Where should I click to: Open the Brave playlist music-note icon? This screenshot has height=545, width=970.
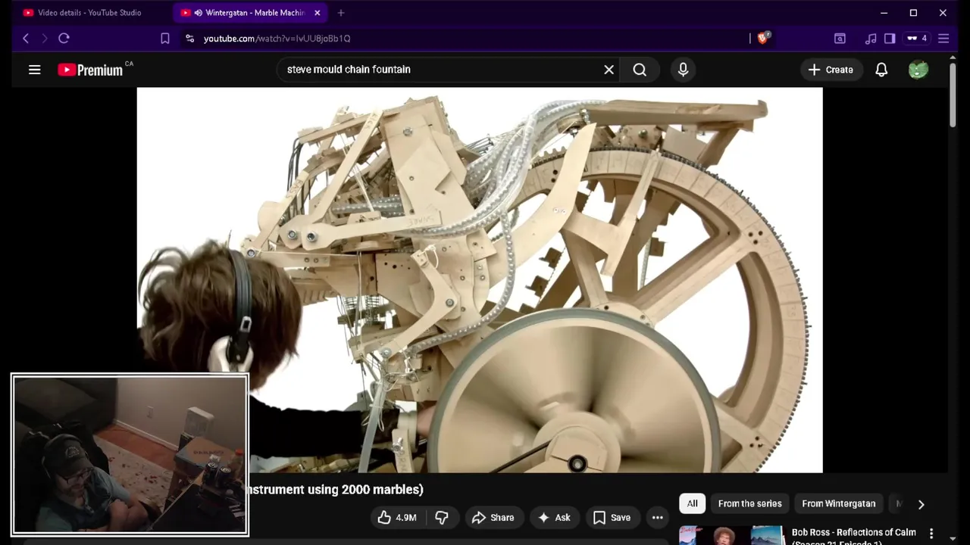click(871, 38)
